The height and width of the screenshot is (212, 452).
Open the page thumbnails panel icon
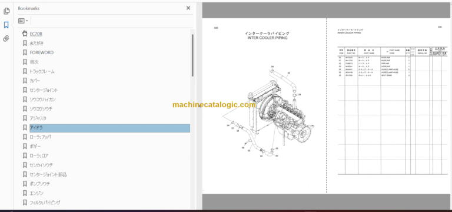pyautogui.click(x=6, y=11)
